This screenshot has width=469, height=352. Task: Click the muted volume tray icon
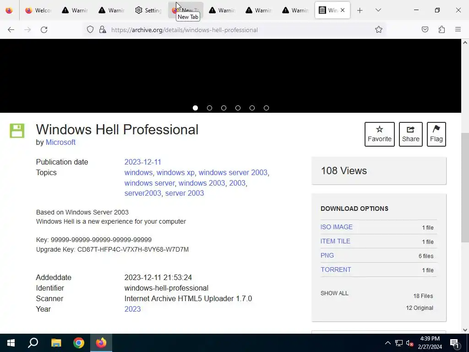point(410,343)
